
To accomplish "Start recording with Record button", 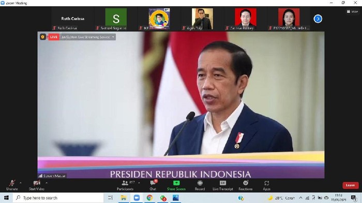I will point(200,185).
